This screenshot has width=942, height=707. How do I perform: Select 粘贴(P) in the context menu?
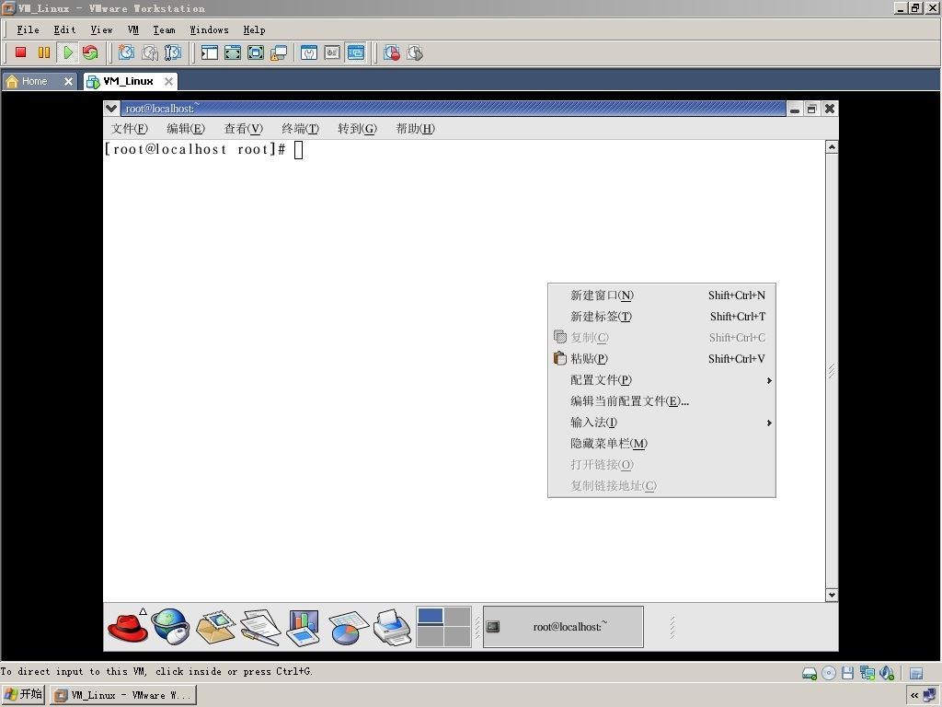point(662,359)
